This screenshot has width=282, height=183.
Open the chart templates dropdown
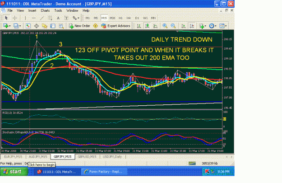pos(223,26)
